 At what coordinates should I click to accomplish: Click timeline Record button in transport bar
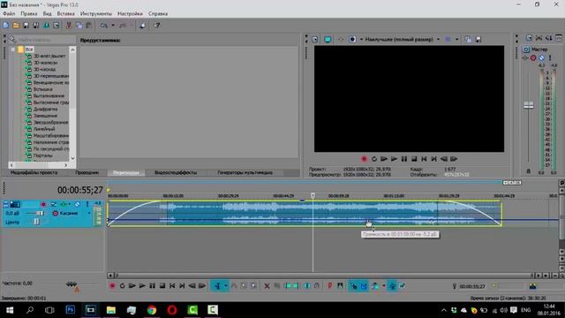pos(112,286)
